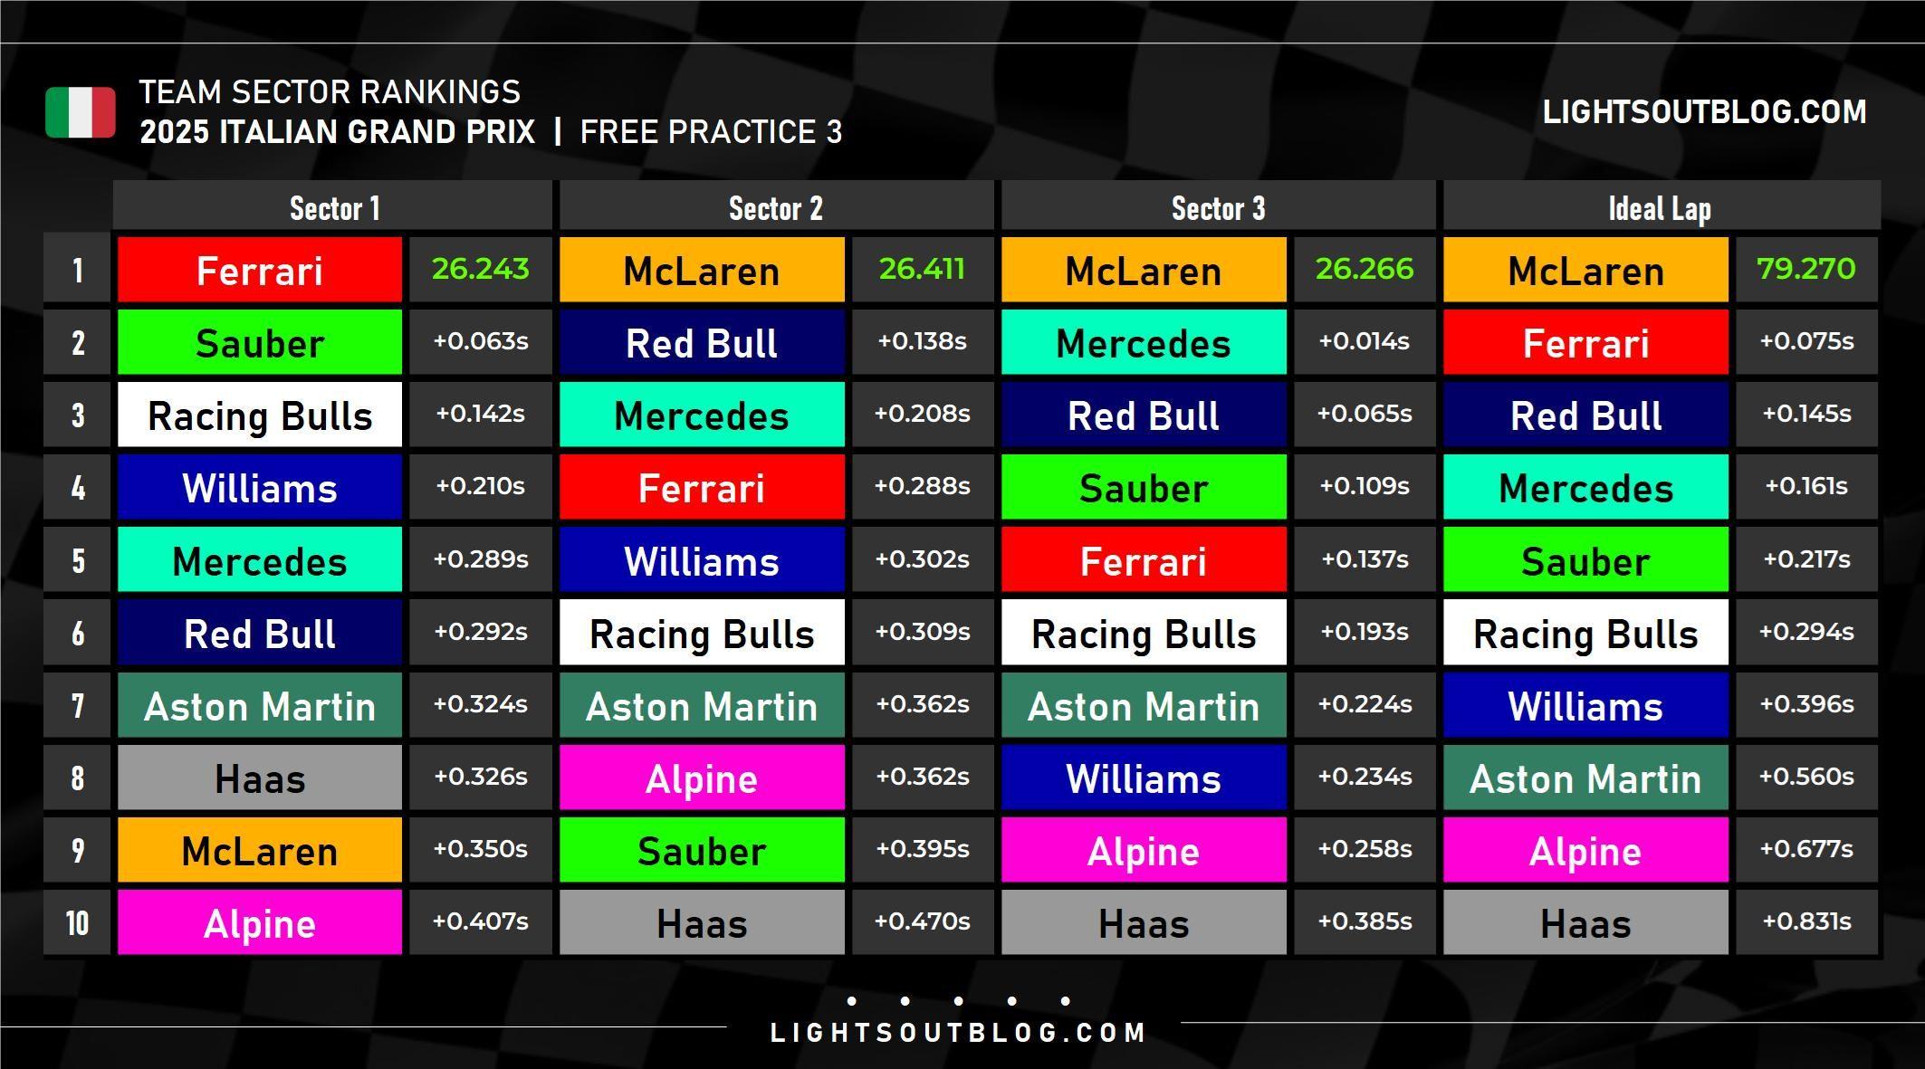Select the Sector 3 column header
The height and width of the screenshot is (1069, 1925).
pos(1218,207)
